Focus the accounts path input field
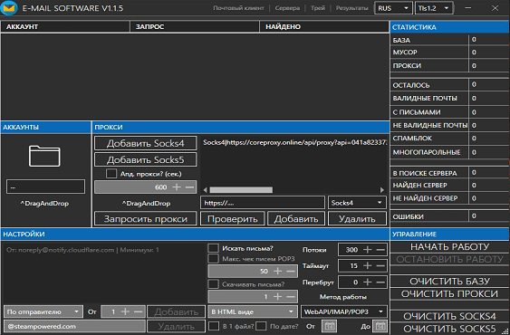The width and height of the screenshot is (510, 335). pyautogui.click(x=45, y=187)
